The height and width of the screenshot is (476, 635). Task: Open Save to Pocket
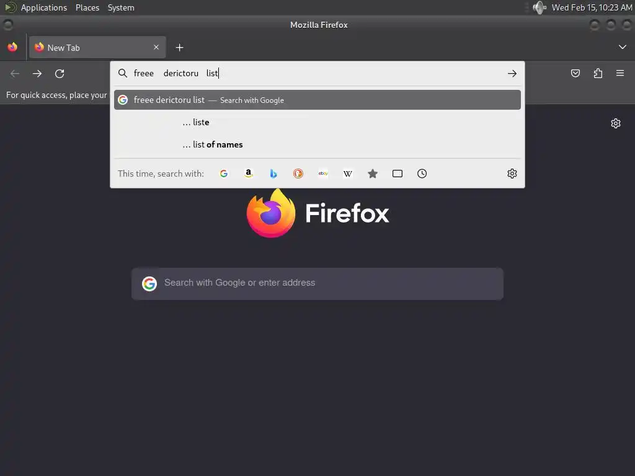pos(575,73)
